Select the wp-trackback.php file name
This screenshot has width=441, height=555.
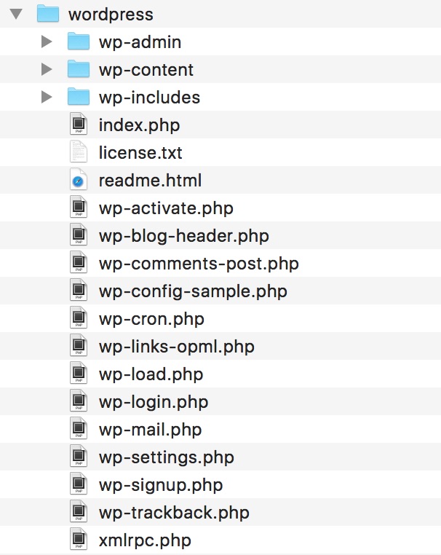point(174,513)
